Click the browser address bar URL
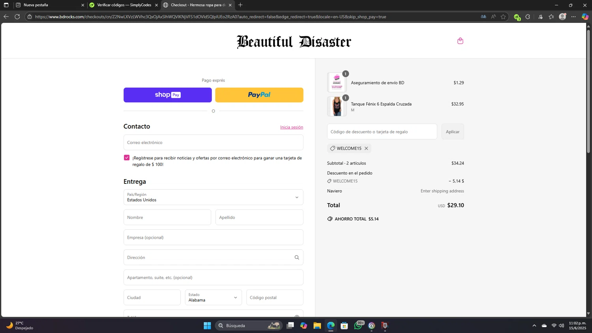Screen dimensions: 592x333 coord(210,17)
